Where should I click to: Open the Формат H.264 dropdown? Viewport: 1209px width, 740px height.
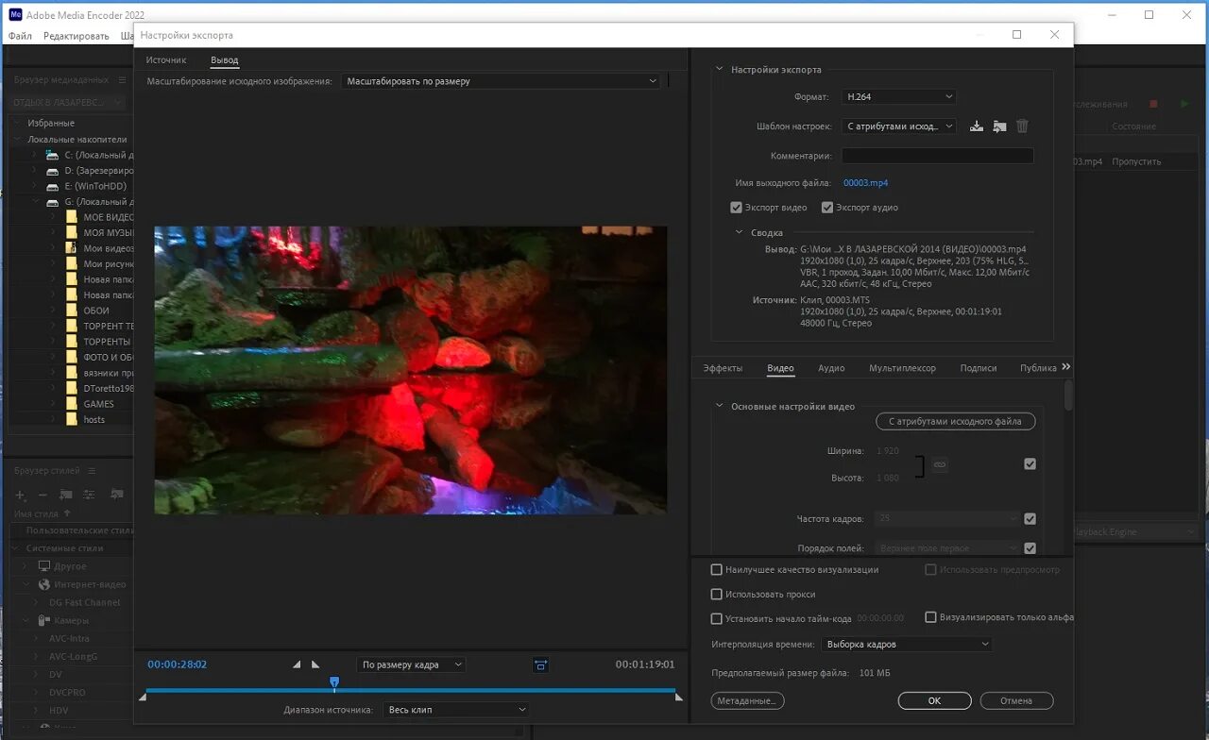pyautogui.click(x=898, y=96)
